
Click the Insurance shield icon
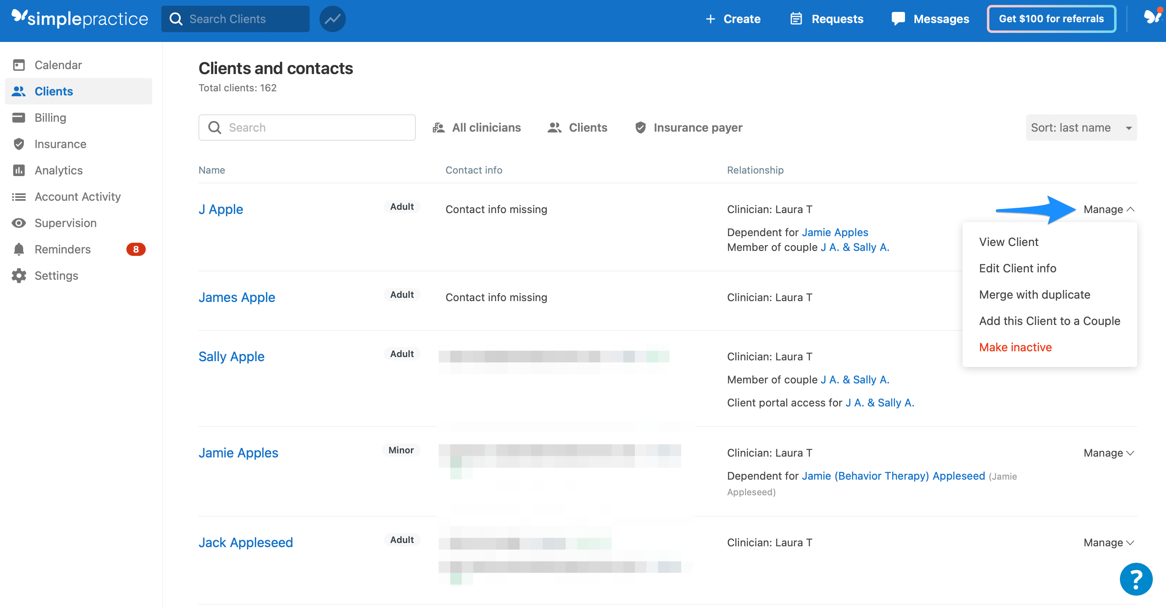coord(18,144)
